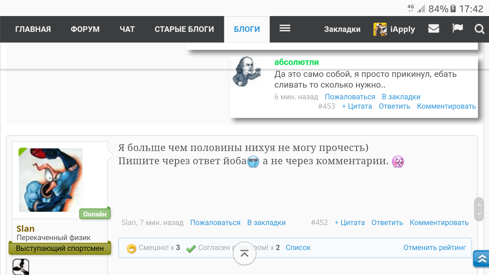Viewport: 489px width, 275px height.
Task: Click the green checkmark agree icon
Action: click(191, 248)
